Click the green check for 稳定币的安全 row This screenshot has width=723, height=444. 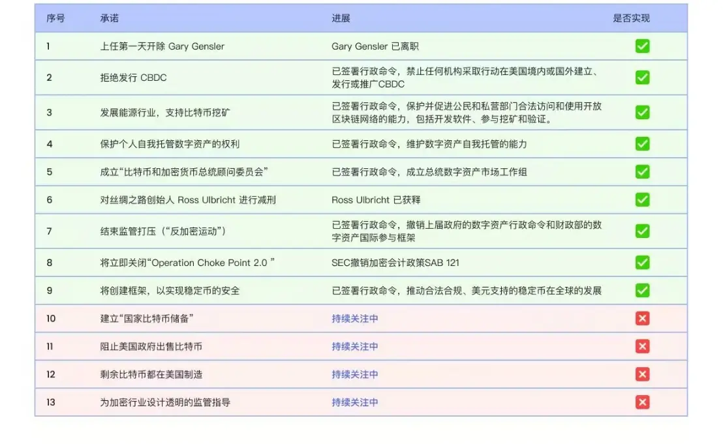tap(642, 291)
